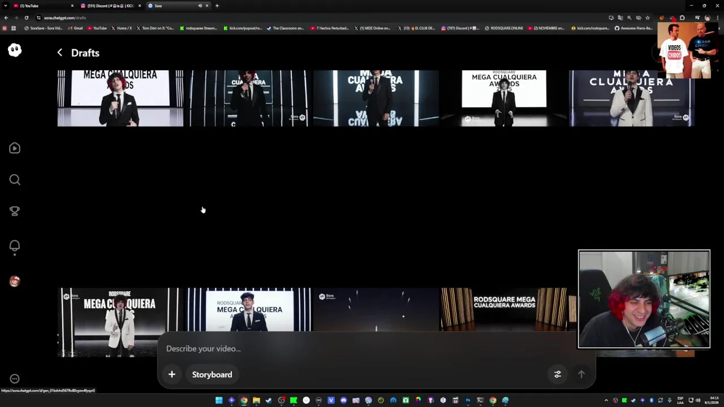Open the Sora home logo
Image resolution: width=724 pixels, height=407 pixels.
[x=15, y=50]
